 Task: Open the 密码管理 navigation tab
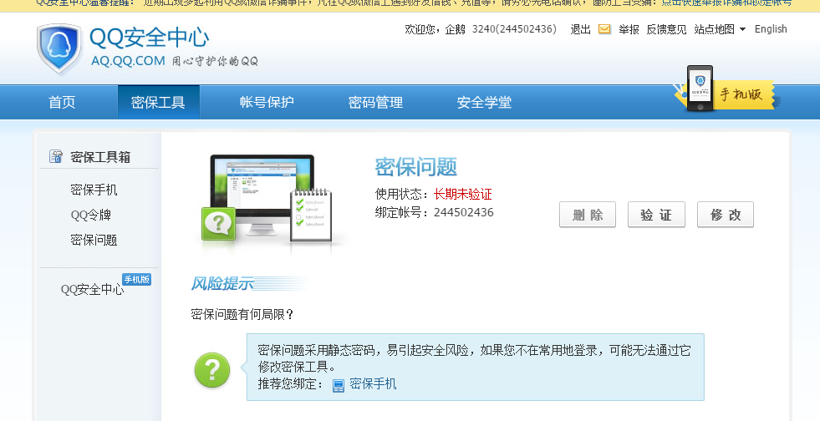pyautogui.click(x=375, y=102)
